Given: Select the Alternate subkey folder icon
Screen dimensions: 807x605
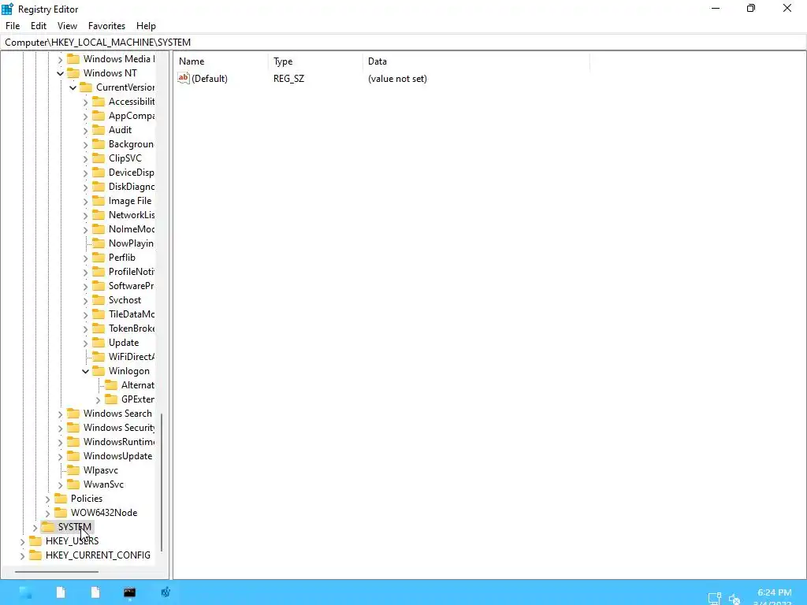Looking at the screenshot, I should point(111,384).
